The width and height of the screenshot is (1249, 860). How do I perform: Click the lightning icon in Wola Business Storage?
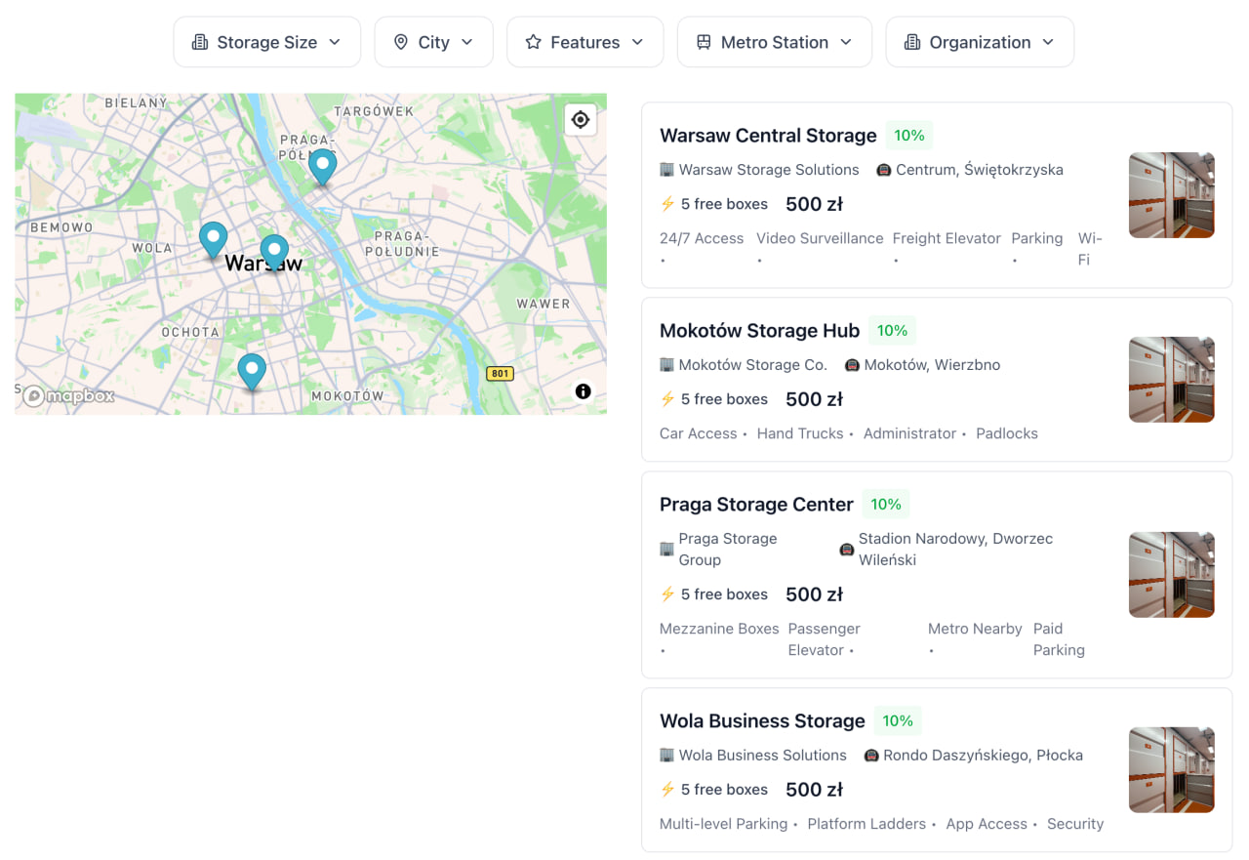tap(667, 790)
